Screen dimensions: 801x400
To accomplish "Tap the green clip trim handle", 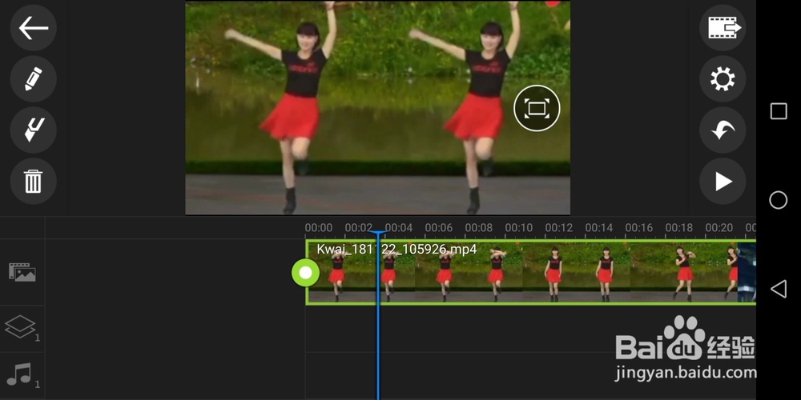I will pyautogui.click(x=305, y=273).
